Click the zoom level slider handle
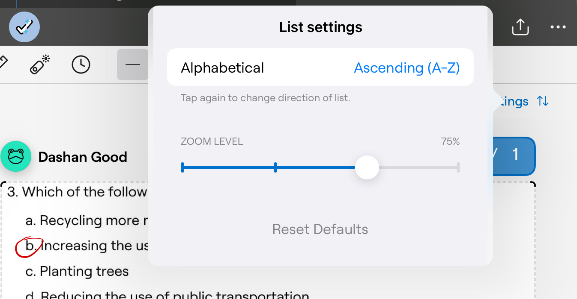Screen dimensions: 577x299 (367, 167)
